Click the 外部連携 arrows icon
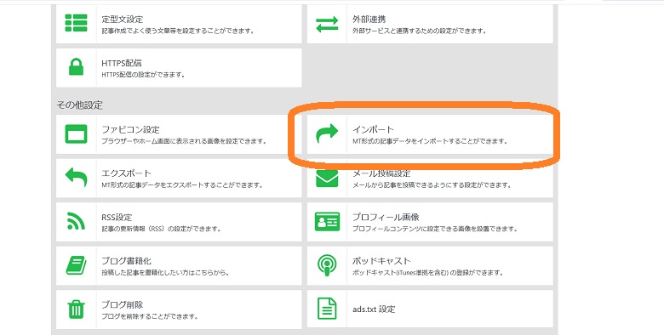 327,24
